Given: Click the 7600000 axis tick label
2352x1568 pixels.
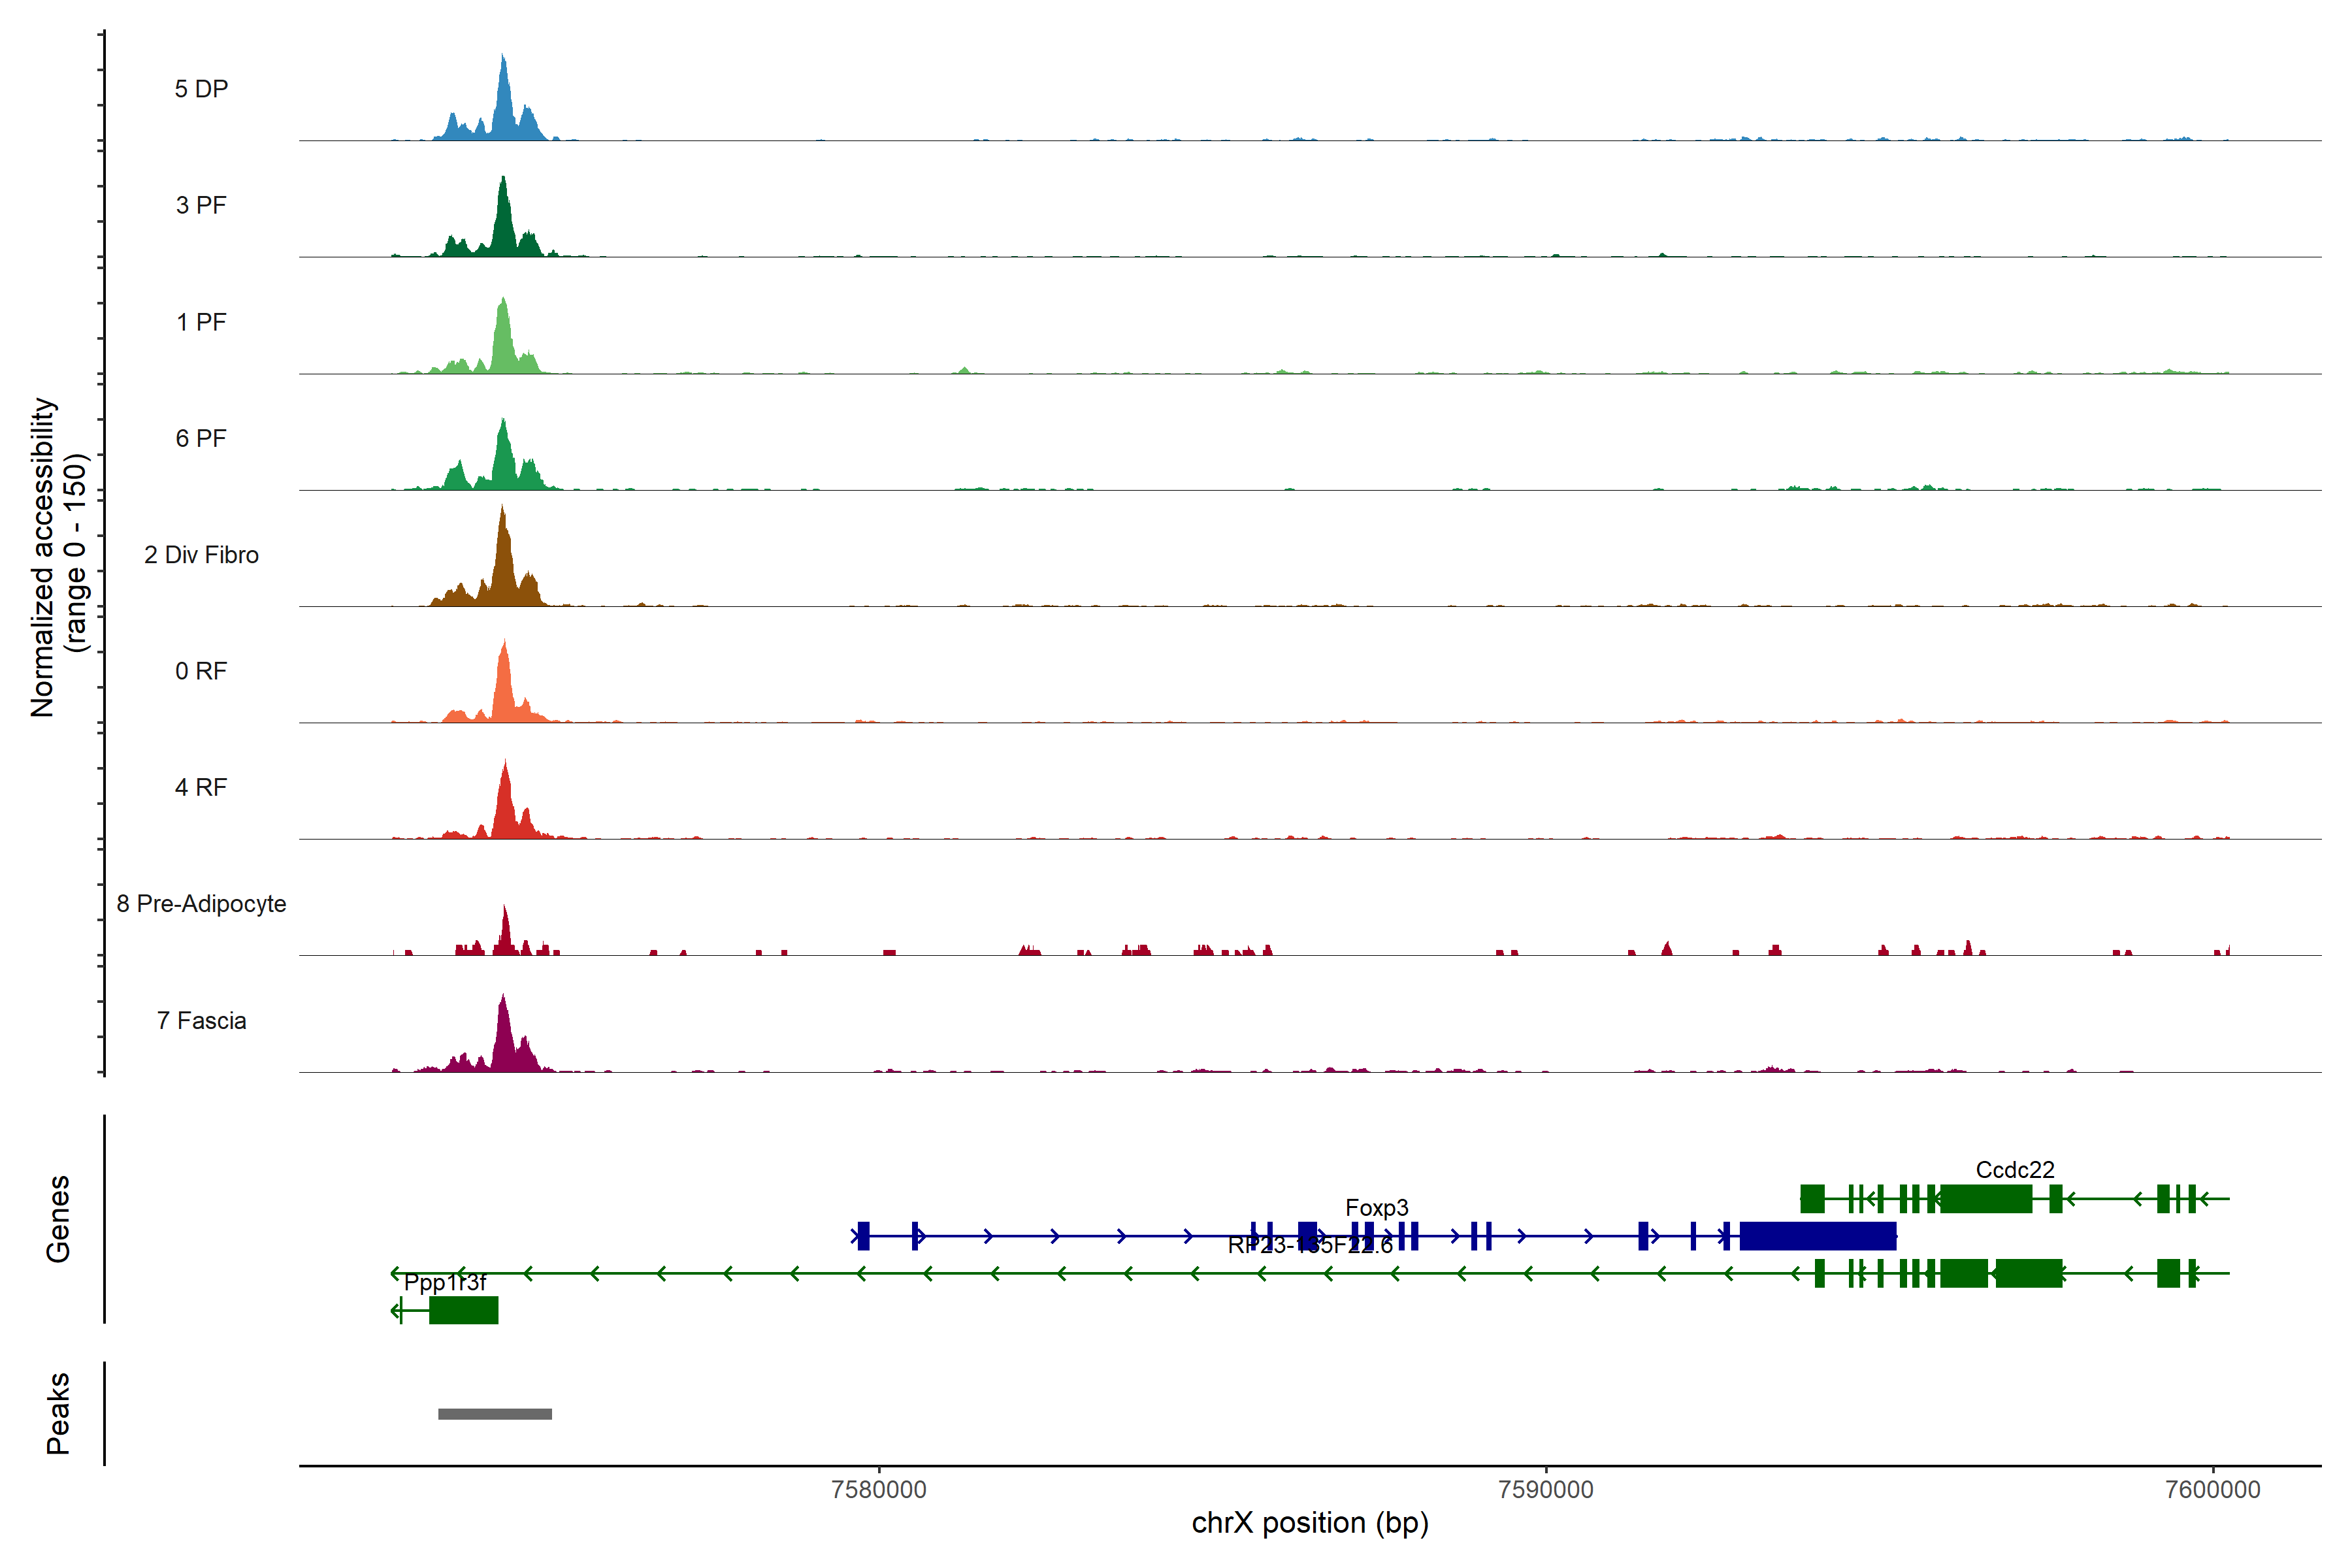Looking at the screenshot, I should click(2213, 1490).
